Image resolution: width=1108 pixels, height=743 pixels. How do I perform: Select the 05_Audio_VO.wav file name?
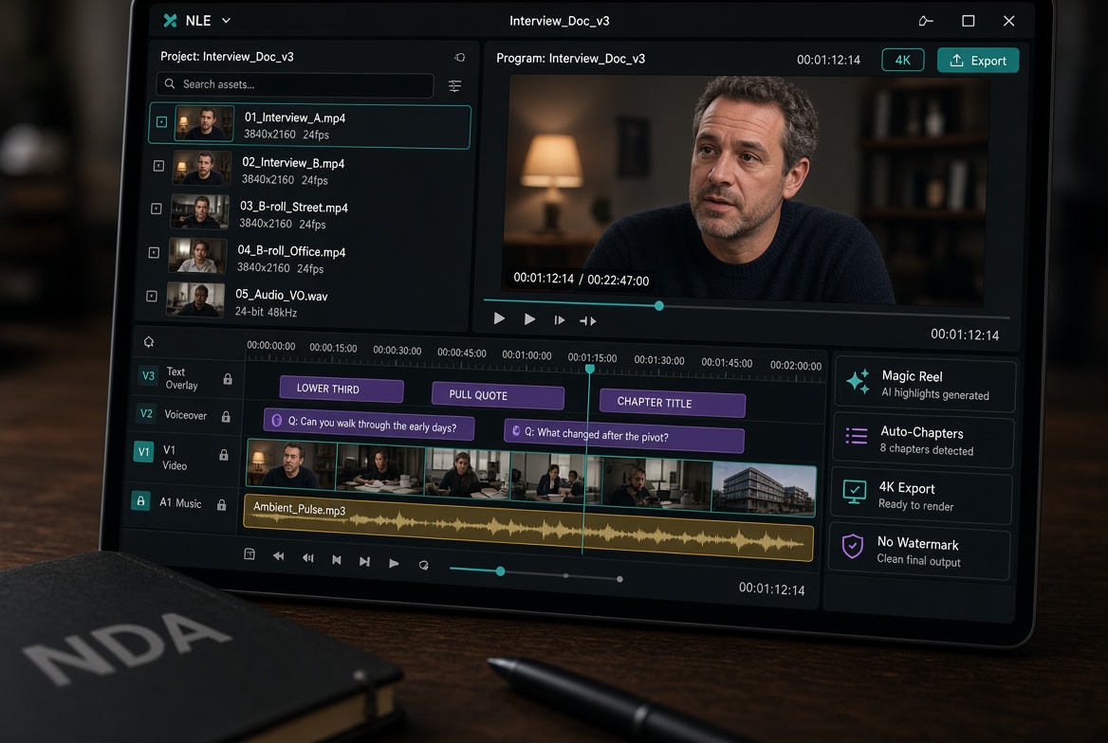[281, 296]
